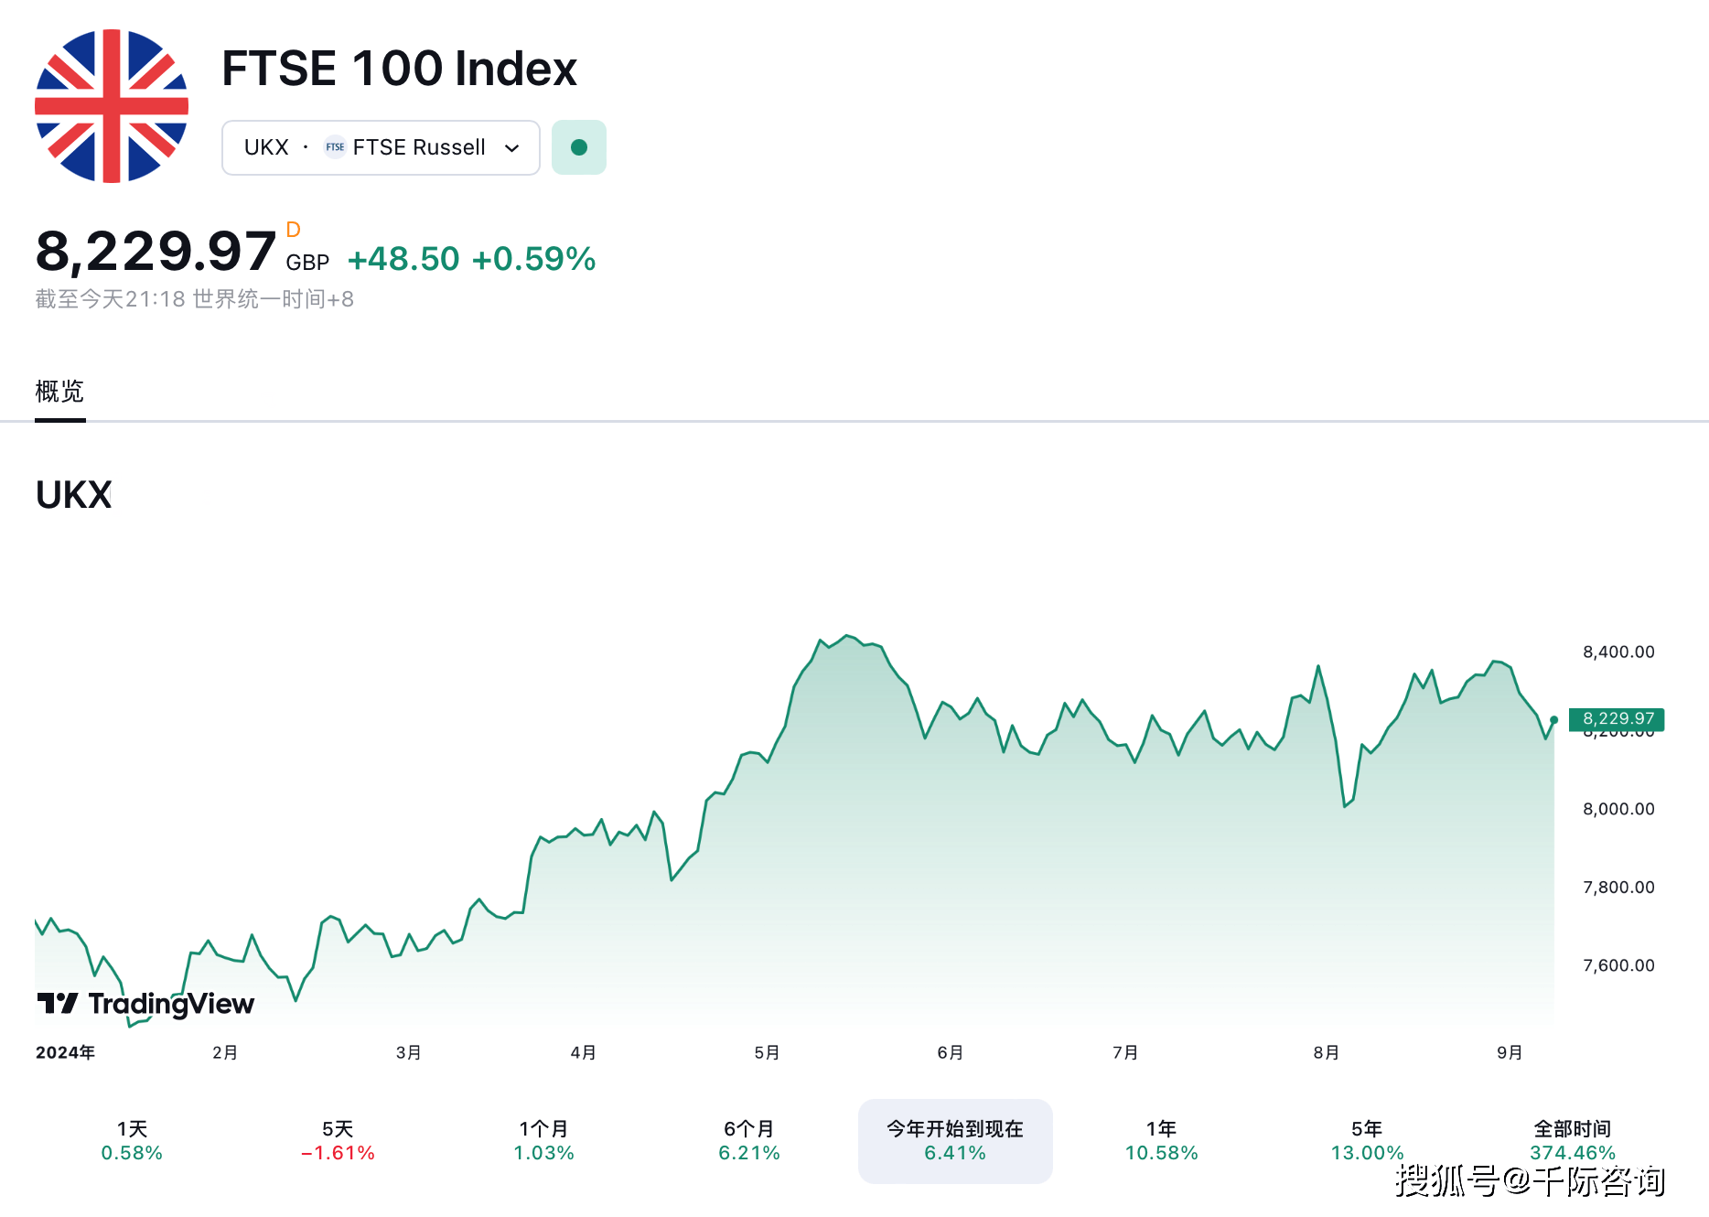Image resolution: width=1709 pixels, height=1217 pixels.
Task: Select the 1年 time range
Action: [1161, 1141]
